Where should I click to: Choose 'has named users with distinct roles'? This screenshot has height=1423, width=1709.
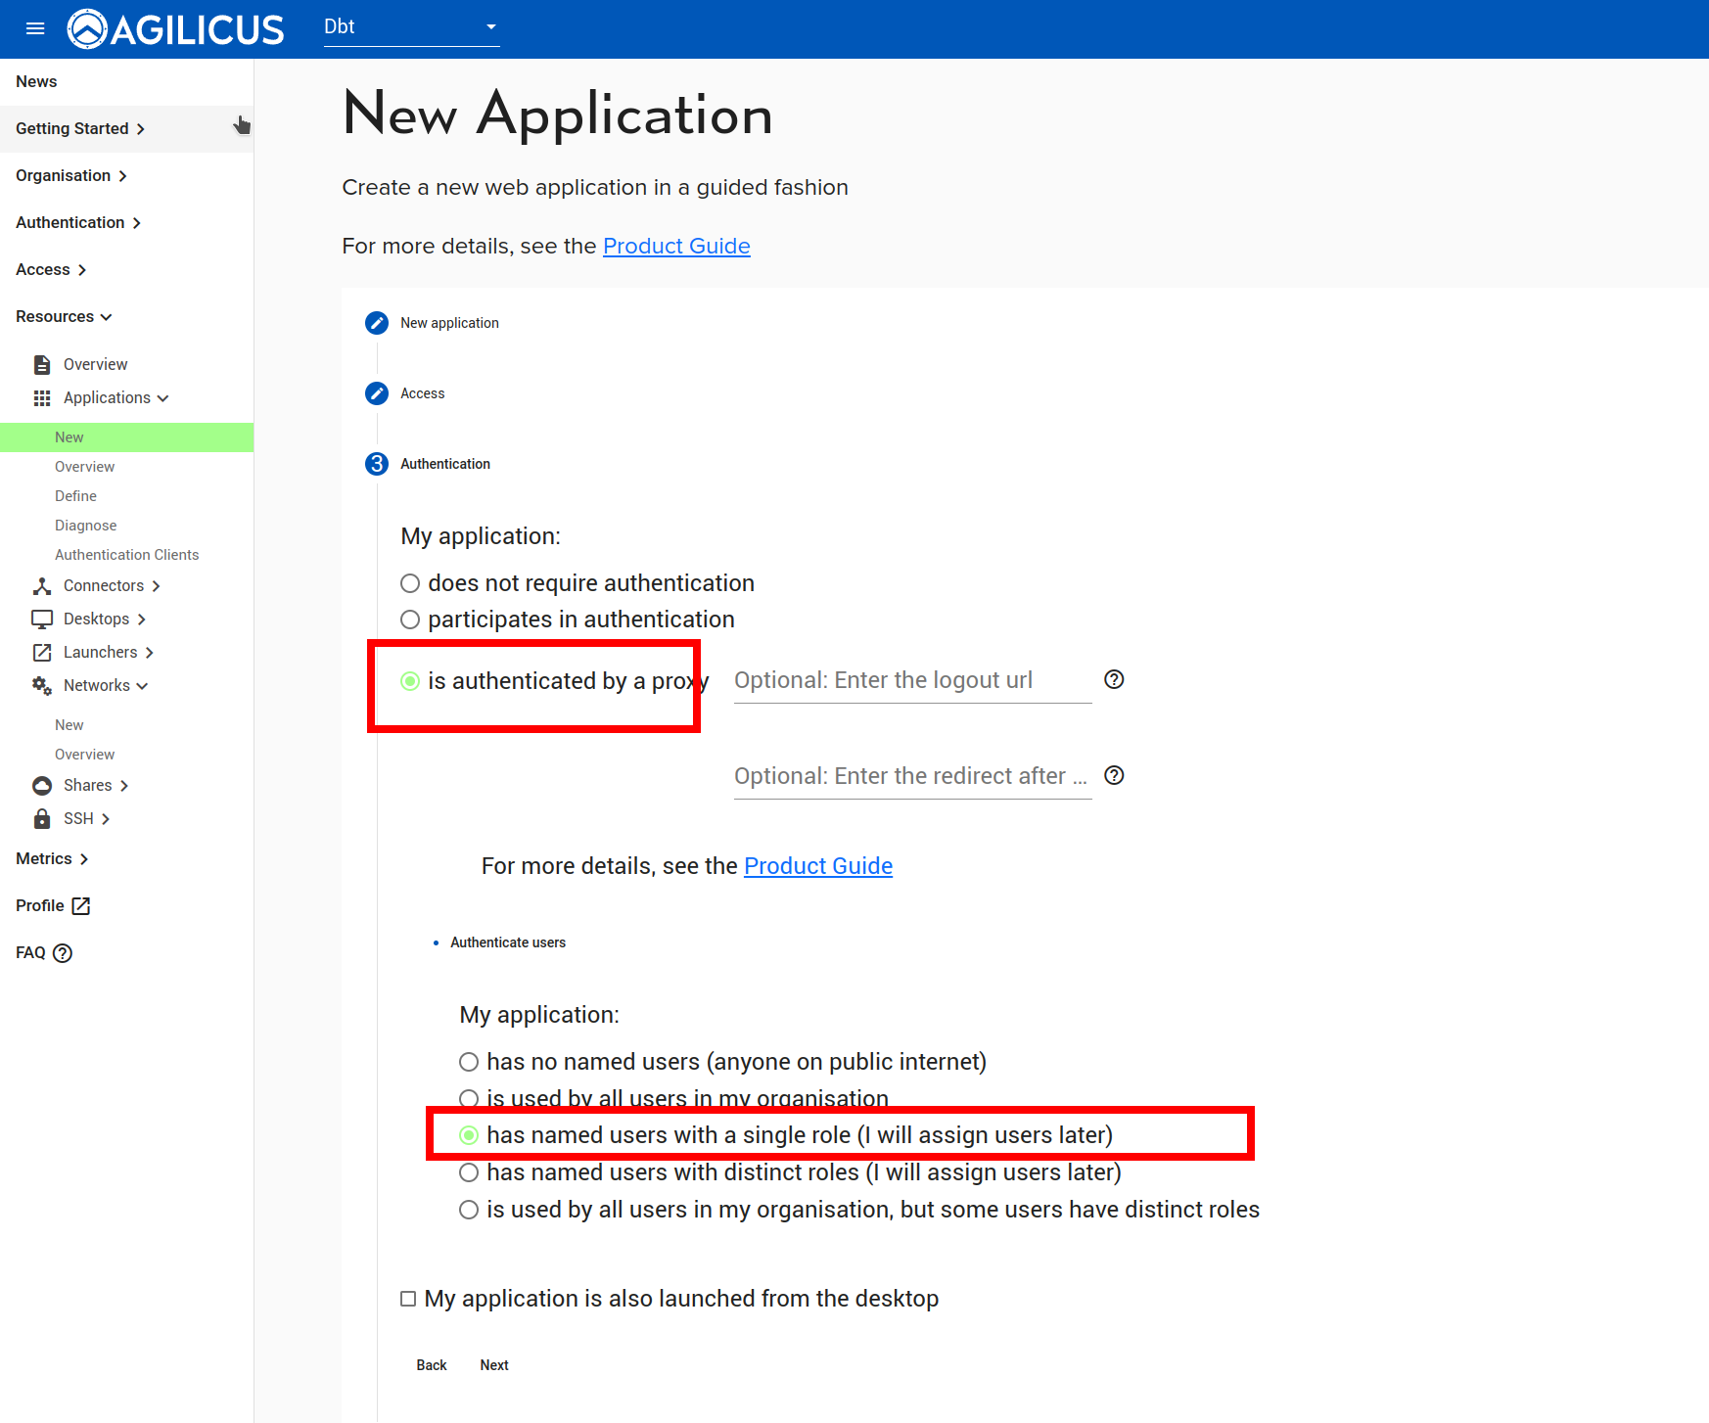(x=469, y=1173)
